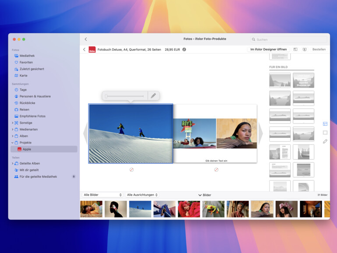Screen dimensions: 337x253
Task: Click the pencil icon in right sidebar
Action: [x=325, y=141]
